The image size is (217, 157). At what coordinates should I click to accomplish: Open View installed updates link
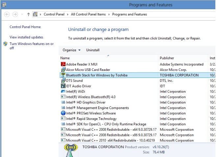coord(26,37)
